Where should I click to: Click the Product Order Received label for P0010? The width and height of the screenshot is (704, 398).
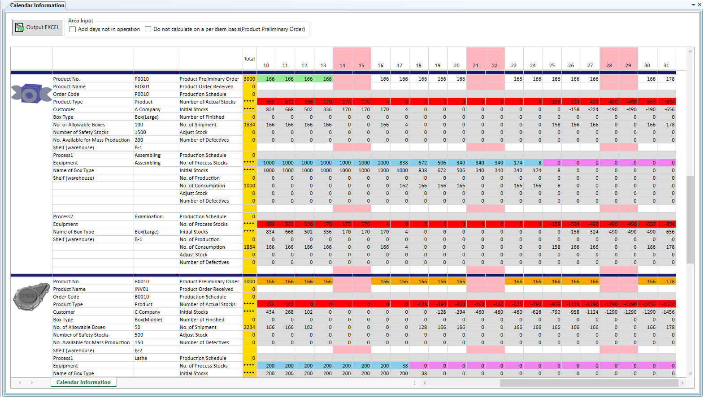coord(207,87)
